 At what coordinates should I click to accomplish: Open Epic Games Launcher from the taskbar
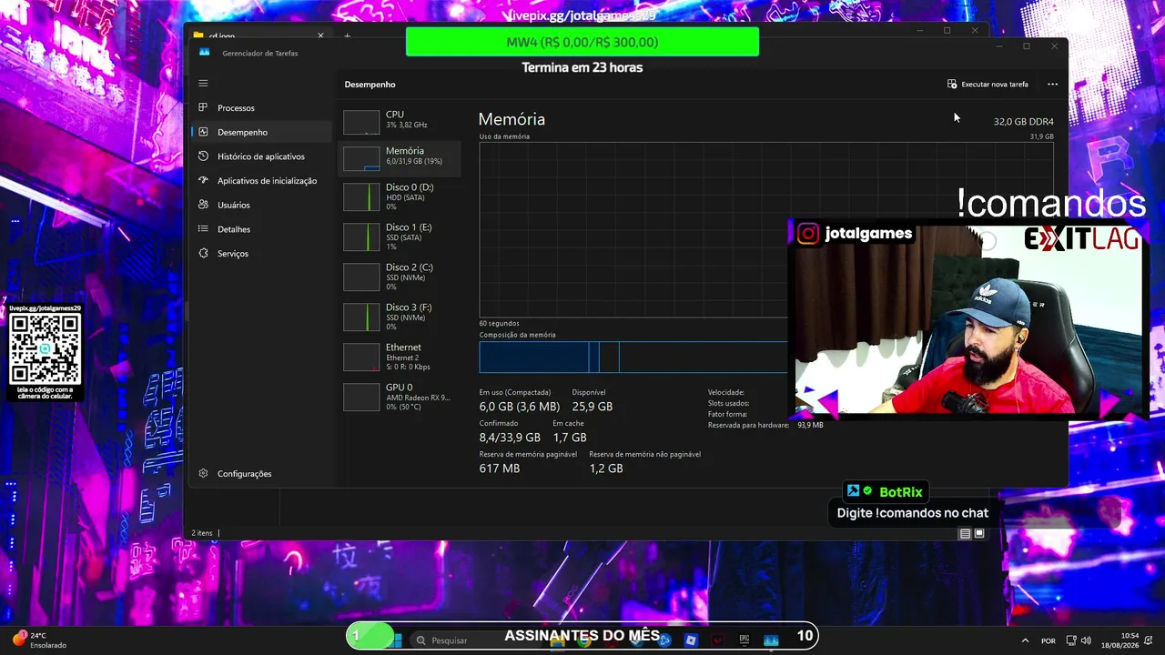[x=745, y=640]
